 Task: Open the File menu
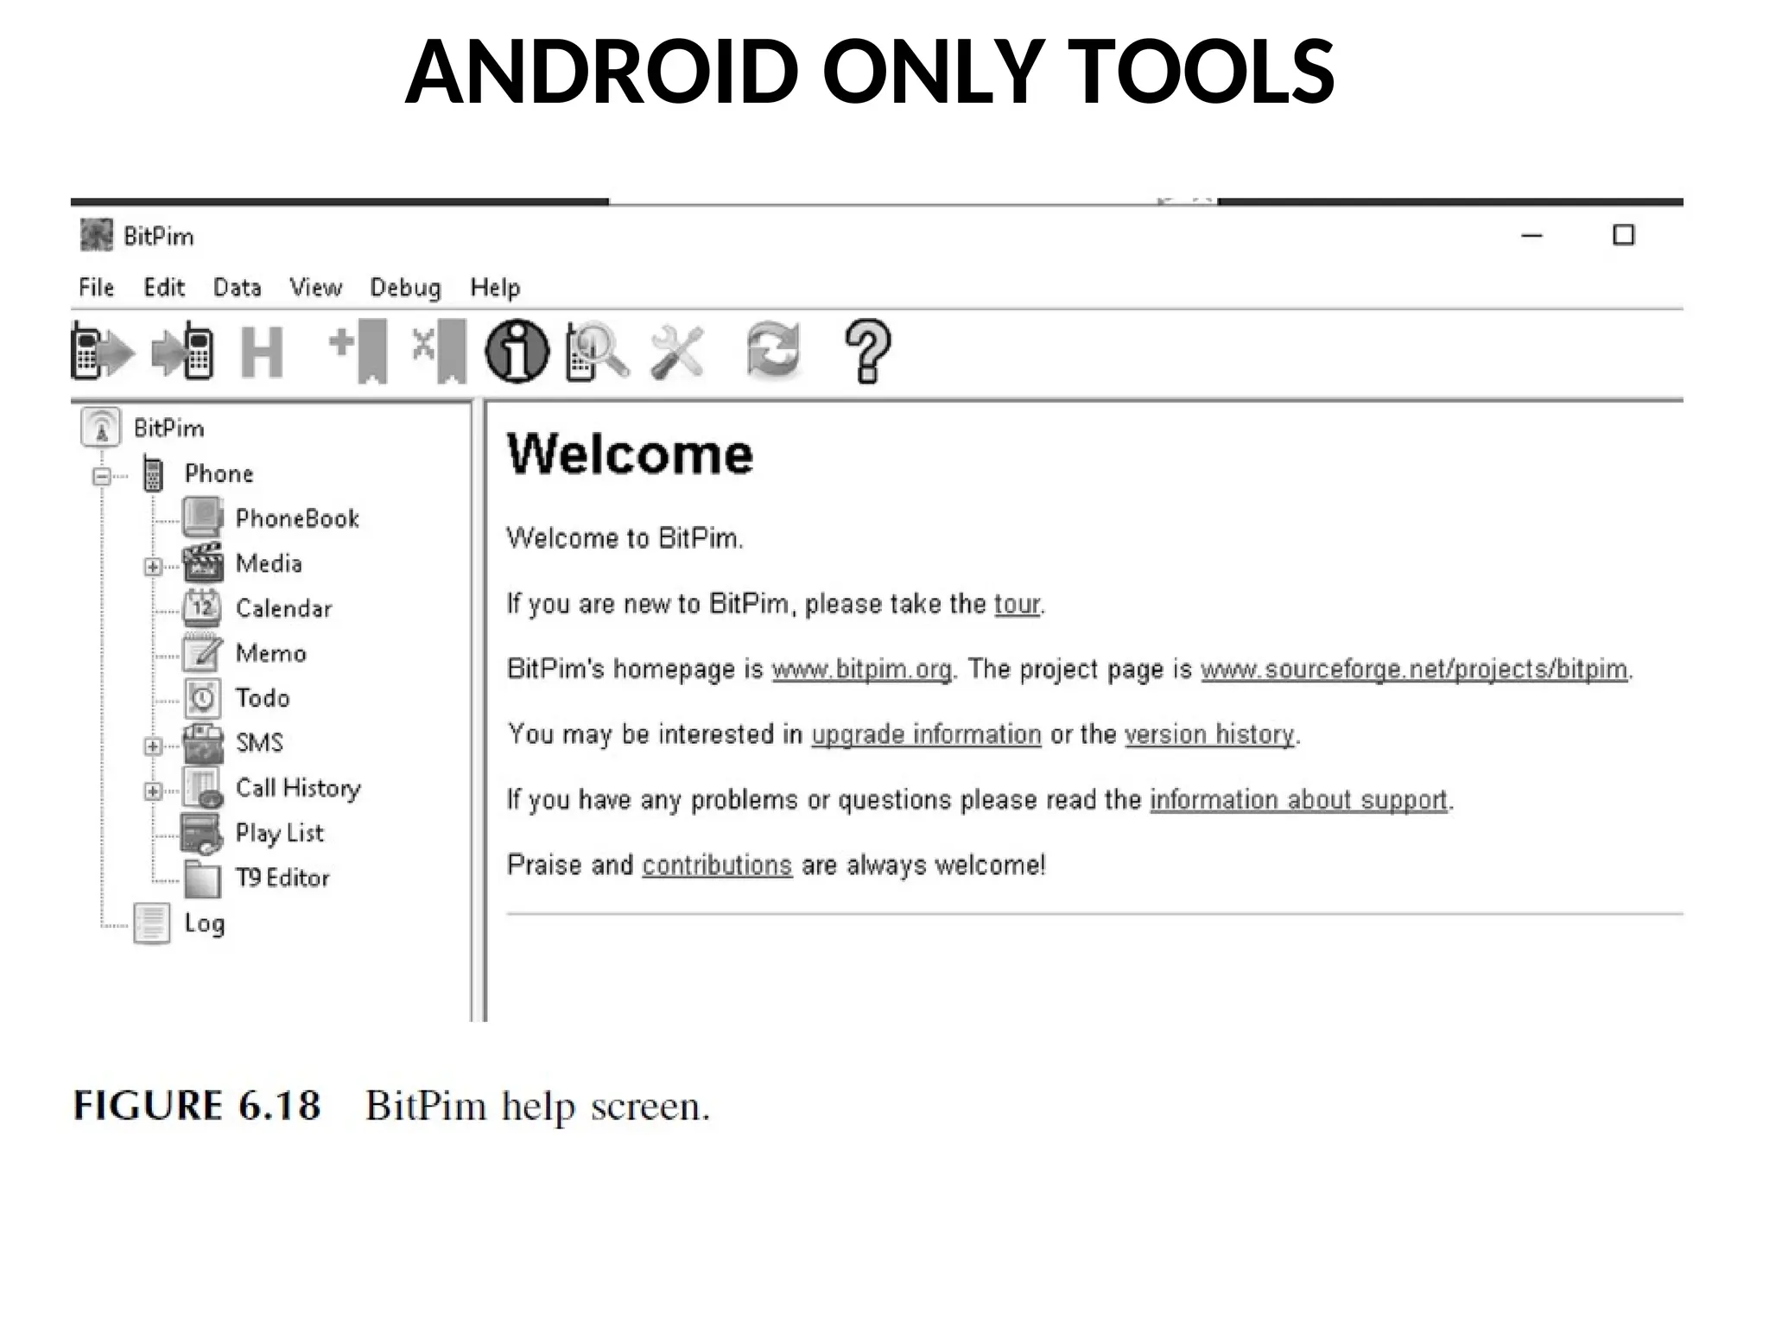pyautogui.click(x=96, y=287)
